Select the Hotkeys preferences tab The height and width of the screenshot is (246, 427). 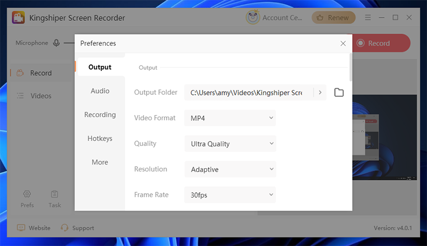click(100, 138)
